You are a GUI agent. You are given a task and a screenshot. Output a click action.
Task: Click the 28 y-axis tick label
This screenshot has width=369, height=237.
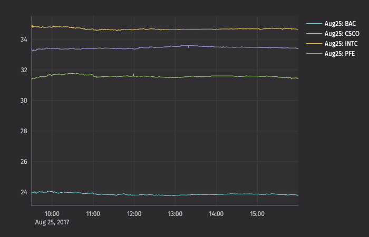tap(24, 131)
